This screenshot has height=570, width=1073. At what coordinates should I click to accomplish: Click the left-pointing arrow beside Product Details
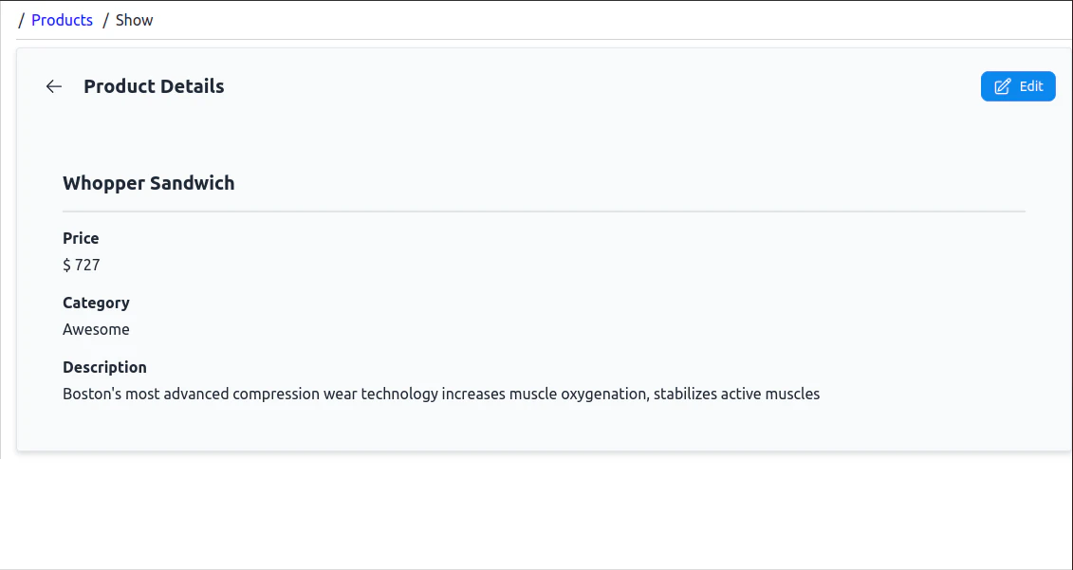point(53,86)
